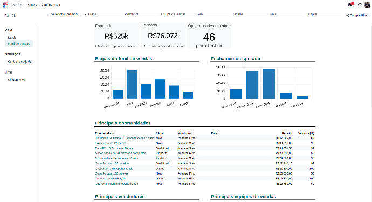
Task: Click tallest bar in funnel stages chart
Action: click(x=132, y=84)
